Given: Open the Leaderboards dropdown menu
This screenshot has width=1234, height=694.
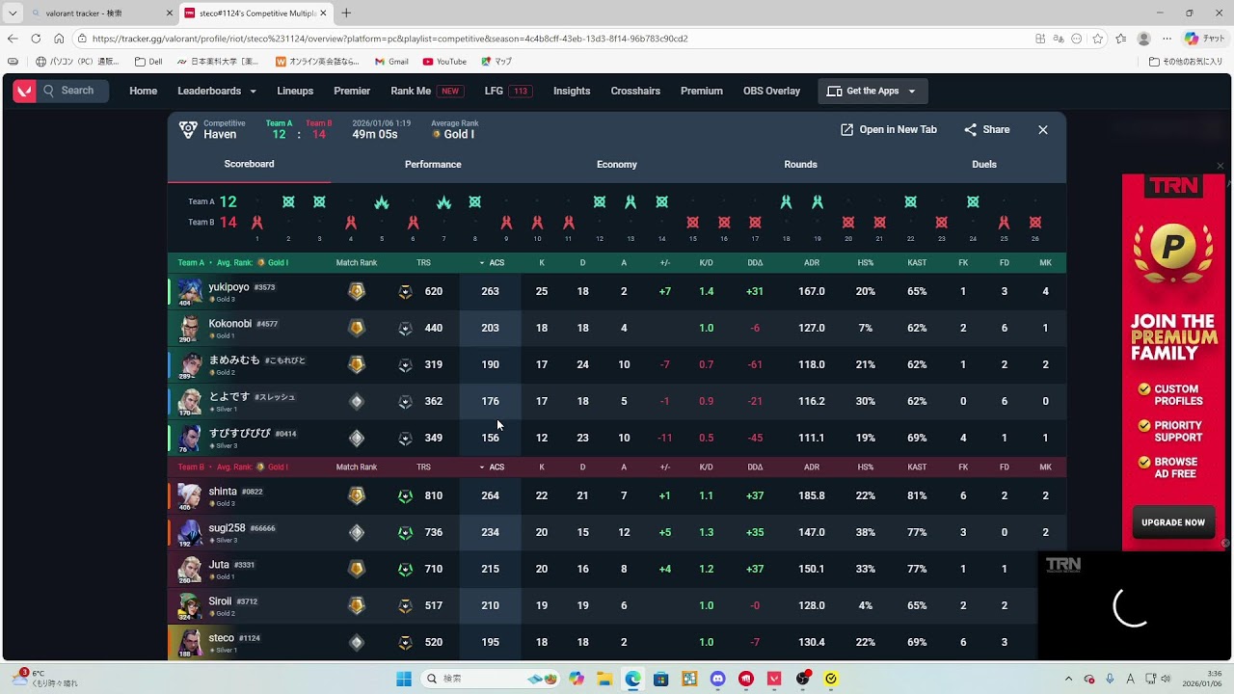Looking at the screenshot, I should [x=217, y=91].
